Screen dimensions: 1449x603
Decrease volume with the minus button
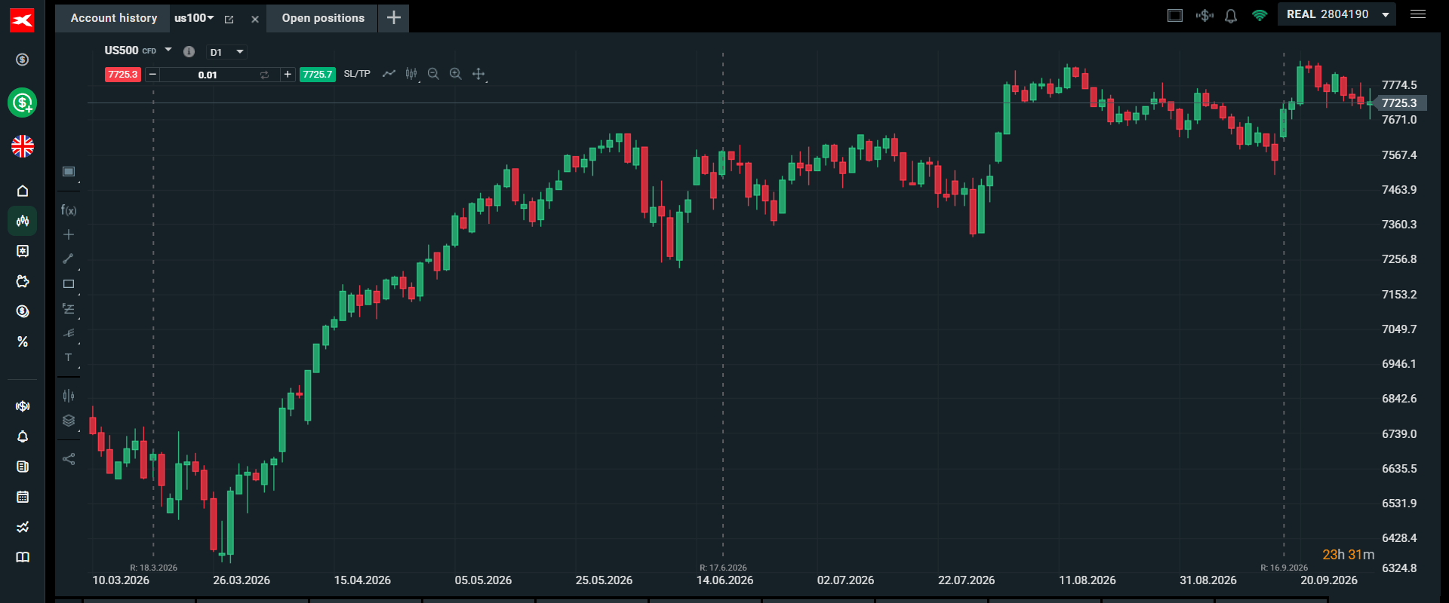click(152, 75)
